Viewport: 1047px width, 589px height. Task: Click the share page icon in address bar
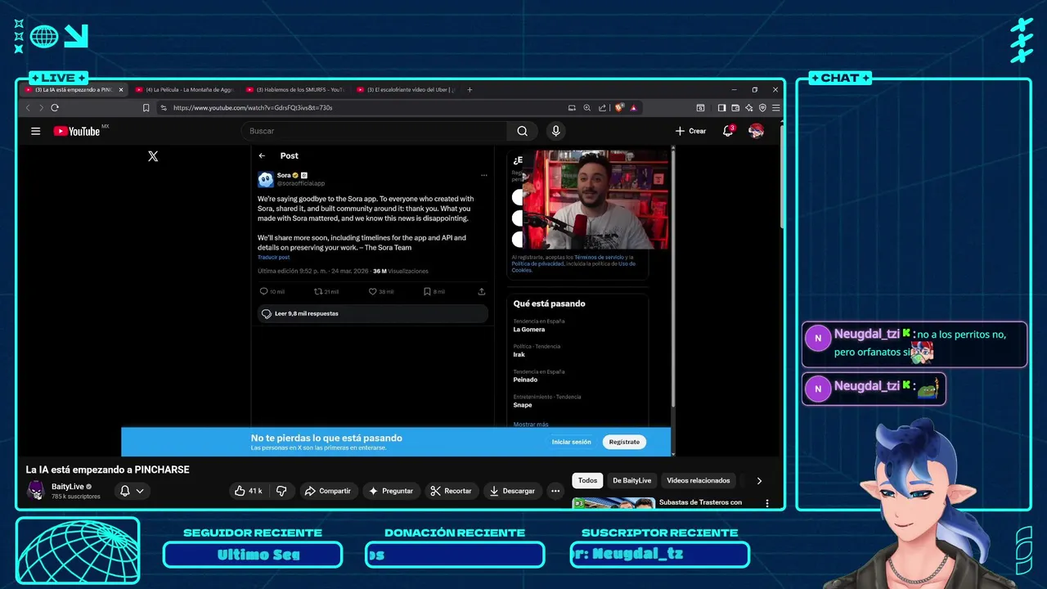click(x=602, y=107)
